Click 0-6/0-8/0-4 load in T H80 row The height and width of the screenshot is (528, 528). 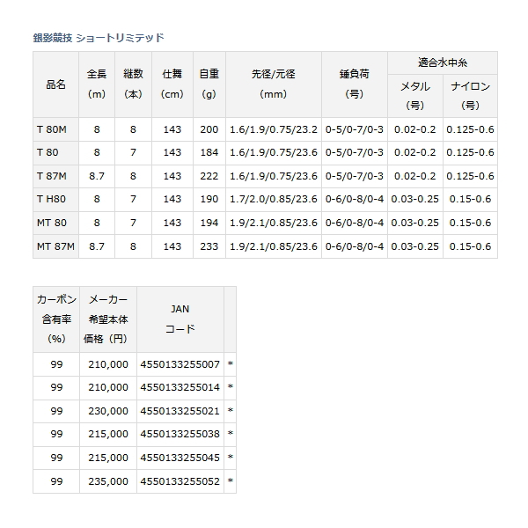pos(355,200)
